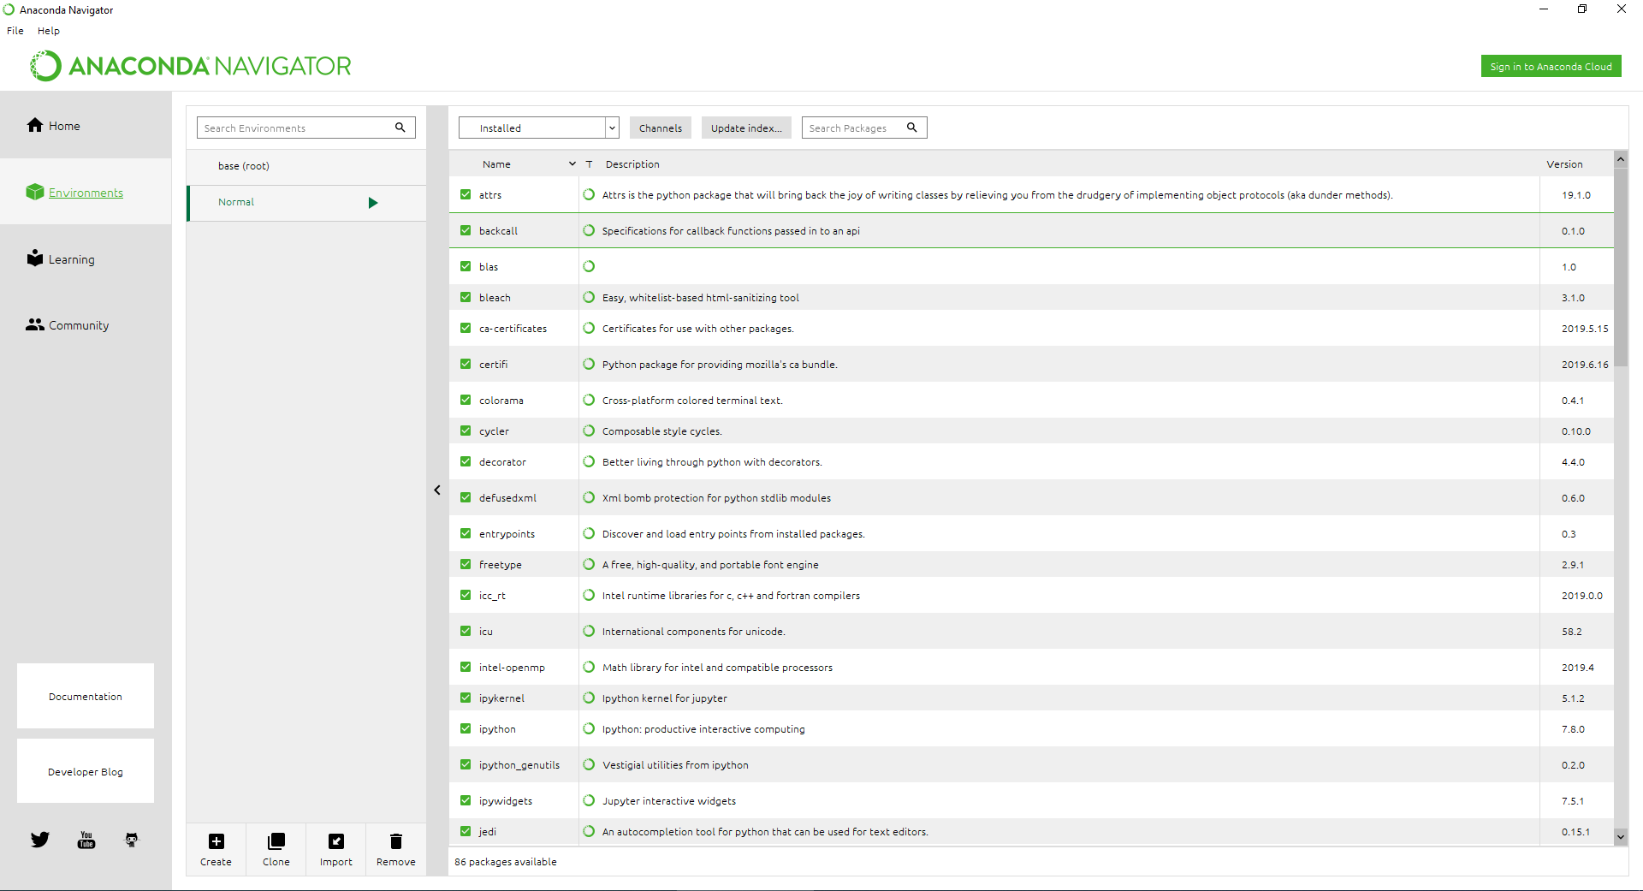Select the Environments tab
This screenshot has width=1643, height=891.
coord(86,192)
